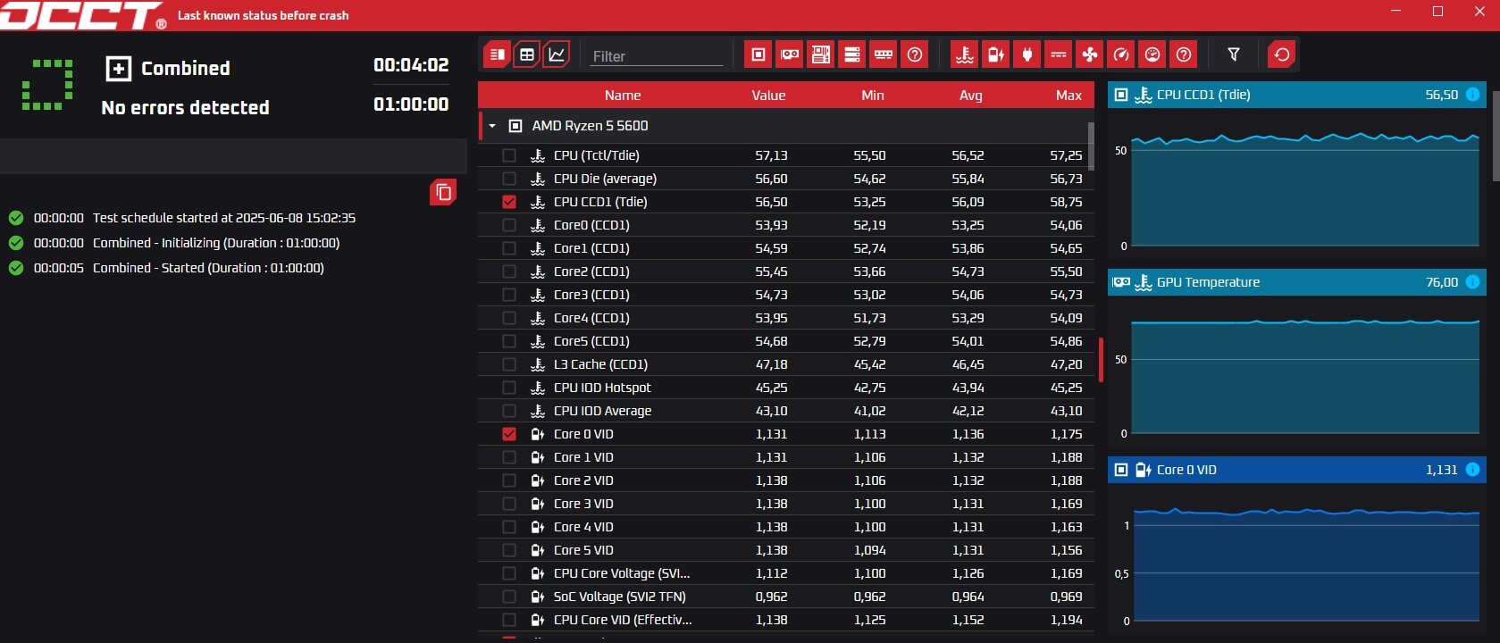
Task: Select the Core1 (CCD1) row label
Action: (x=591, y=248)
